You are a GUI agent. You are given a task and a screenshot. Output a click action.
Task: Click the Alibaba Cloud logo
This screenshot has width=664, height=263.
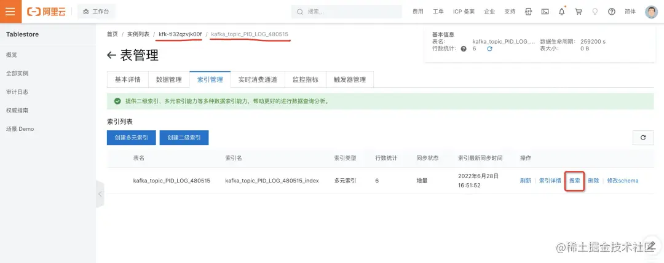click(x=46, y=12)
